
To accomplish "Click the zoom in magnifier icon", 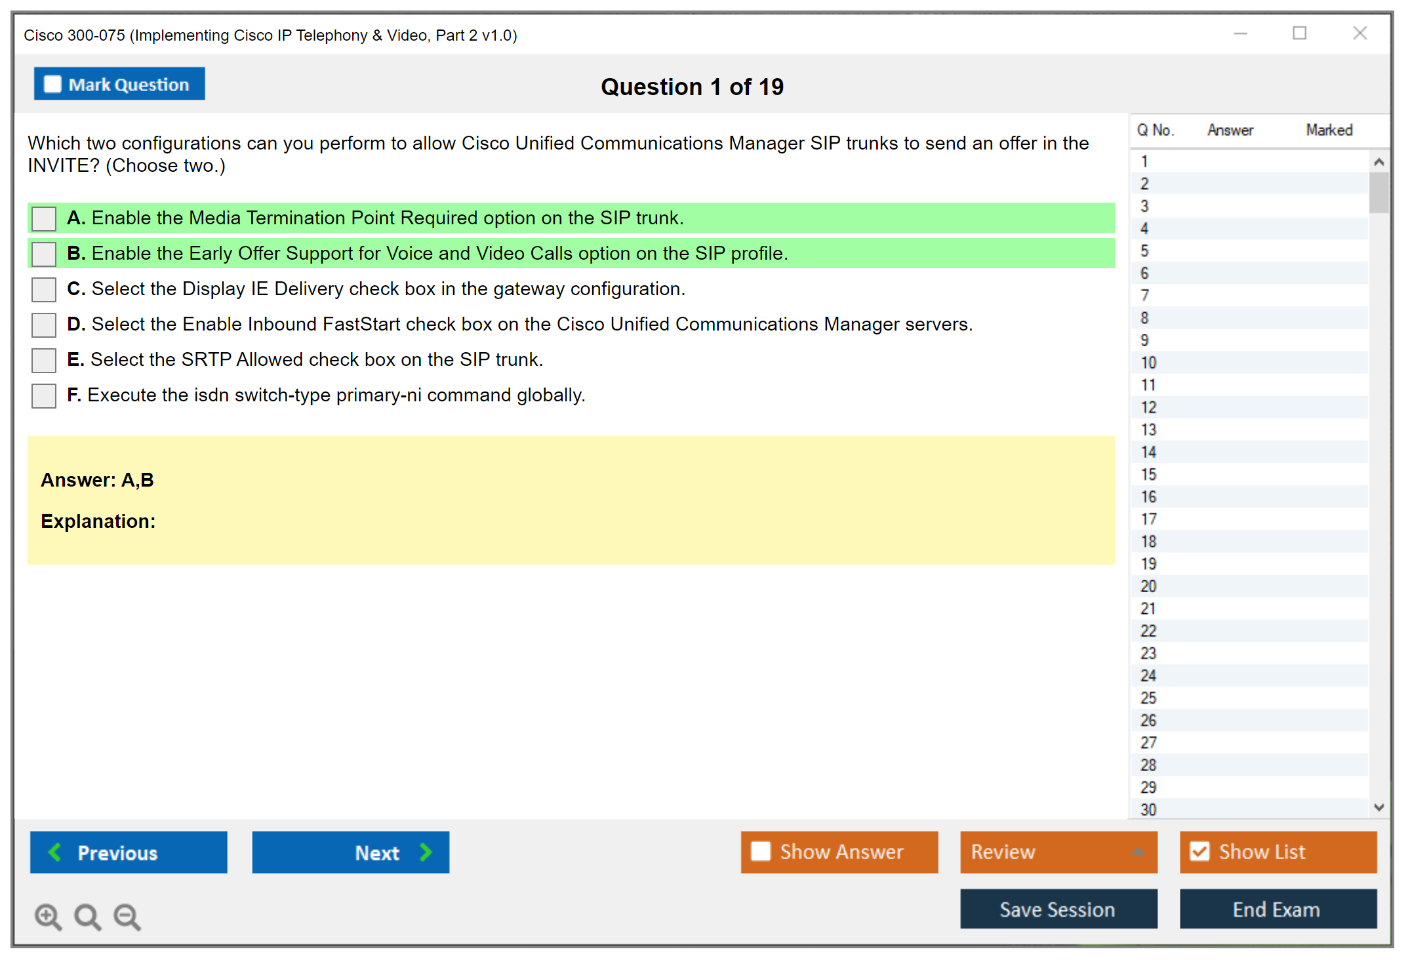I will pyautogui.click(x=48, y=916).
